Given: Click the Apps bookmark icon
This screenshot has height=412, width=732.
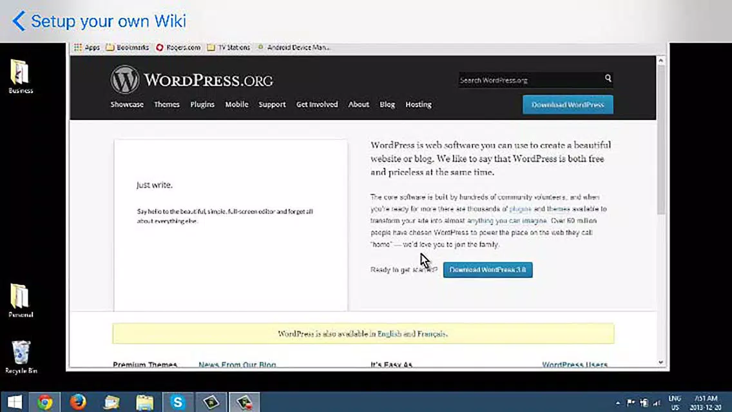Looking at the screenshot, I should point(87,47).
